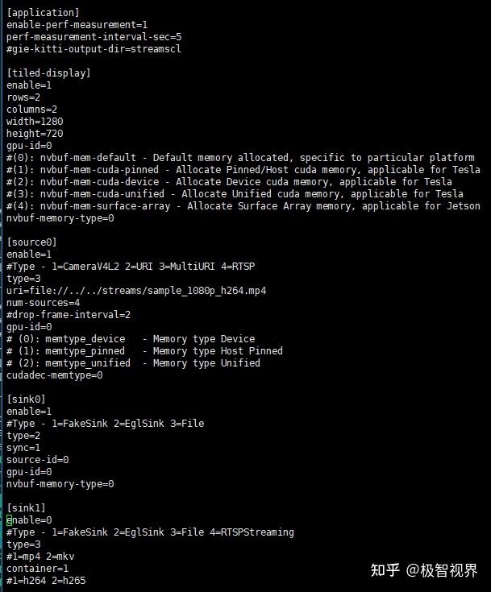
Task: Place cursor on num-sources=4 line
Action: pyautogui.click(x=43, y=303)
